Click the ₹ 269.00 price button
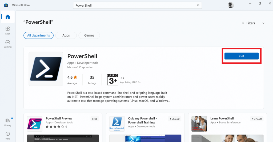Screen dimensions: 273x142 (175, 119)
